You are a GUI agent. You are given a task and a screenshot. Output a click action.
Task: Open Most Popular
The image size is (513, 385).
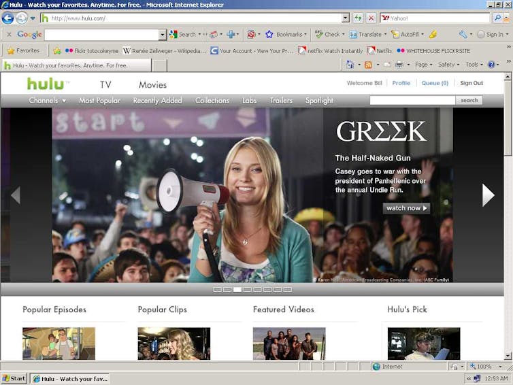pos(99,101)
